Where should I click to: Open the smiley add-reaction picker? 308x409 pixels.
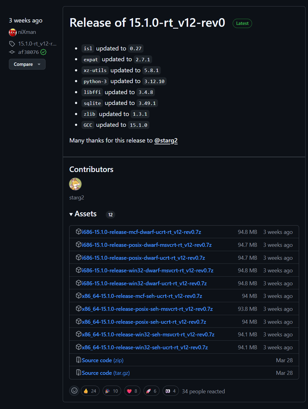pos(74,391)
